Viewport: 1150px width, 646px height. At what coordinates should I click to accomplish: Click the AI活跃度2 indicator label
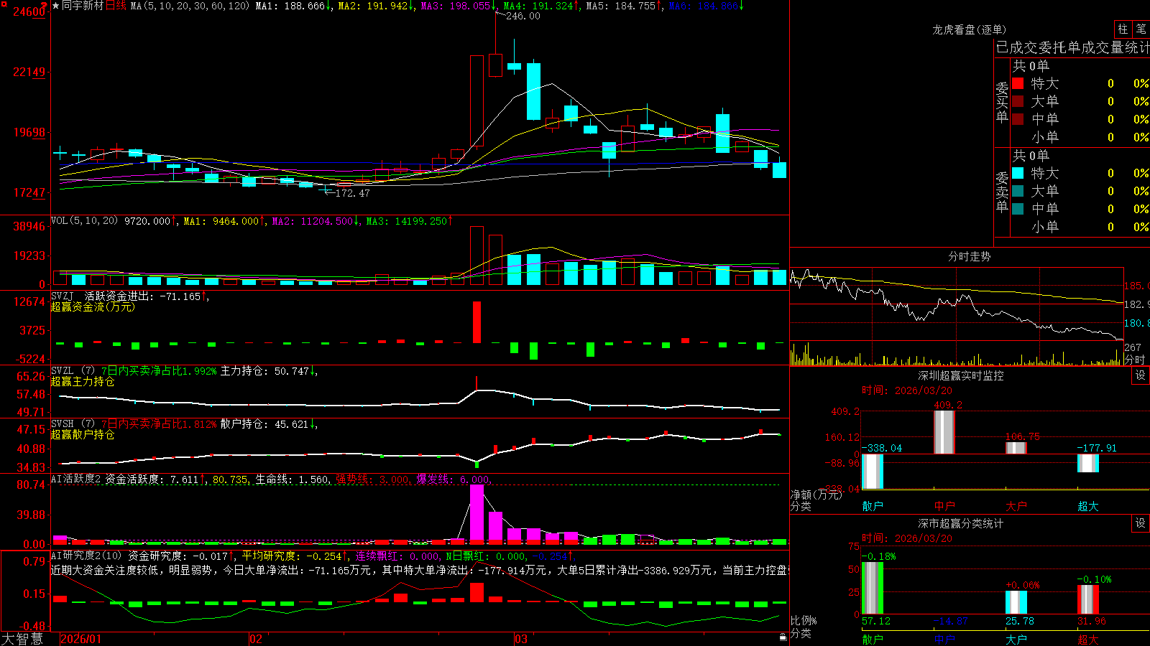(x=75, y=479)
